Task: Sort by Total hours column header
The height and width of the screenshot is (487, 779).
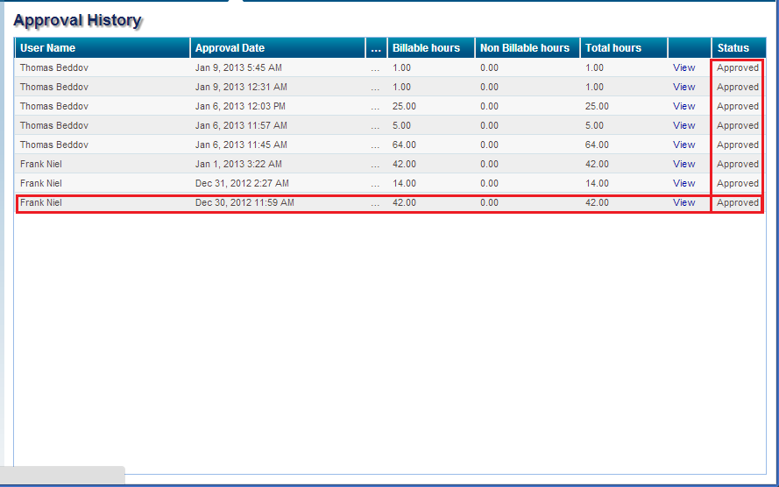Action: (613, 48)
